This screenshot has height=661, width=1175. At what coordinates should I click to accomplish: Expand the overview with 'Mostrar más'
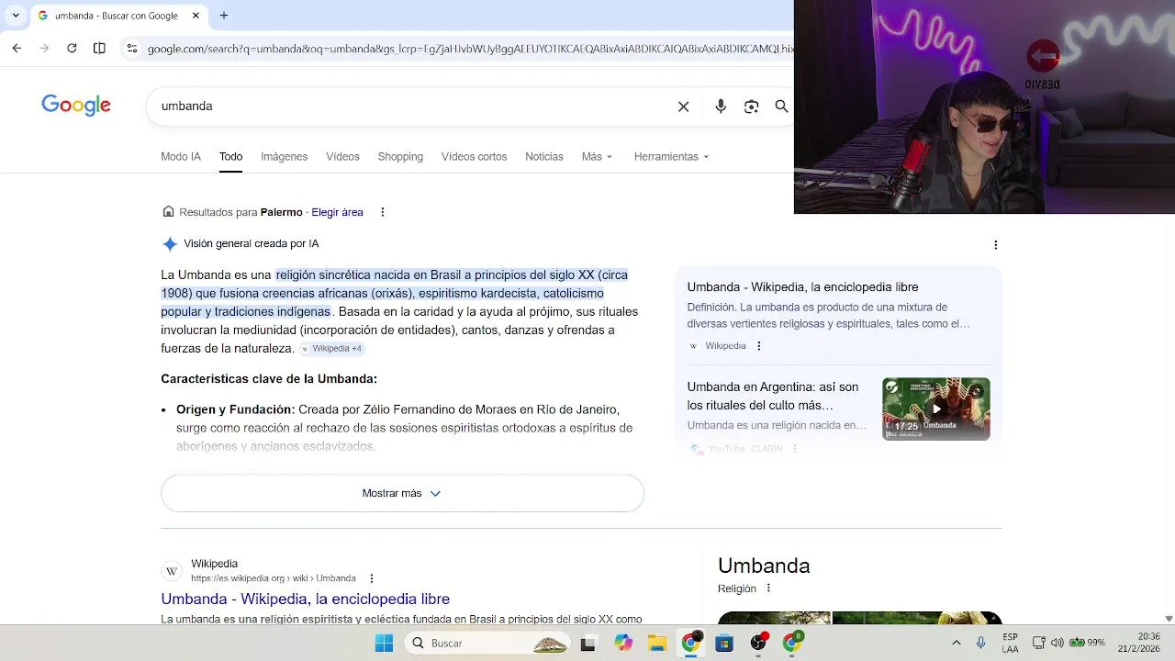(x=402, y=493)
